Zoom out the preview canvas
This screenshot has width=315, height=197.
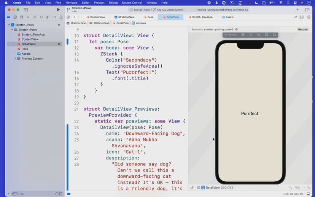[x=290, y=187]
